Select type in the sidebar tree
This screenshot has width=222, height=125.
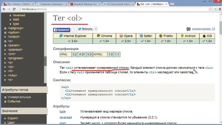click(x=16, y=24)
